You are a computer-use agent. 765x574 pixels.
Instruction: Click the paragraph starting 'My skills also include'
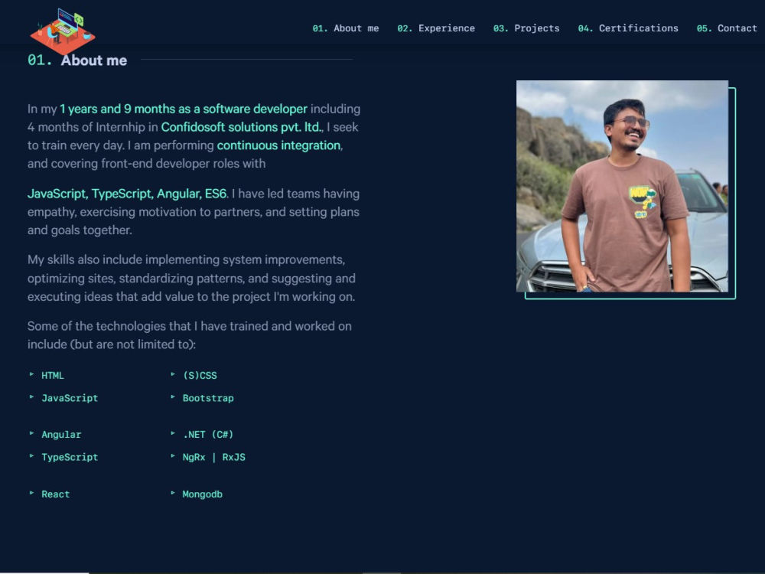[192, 279]
